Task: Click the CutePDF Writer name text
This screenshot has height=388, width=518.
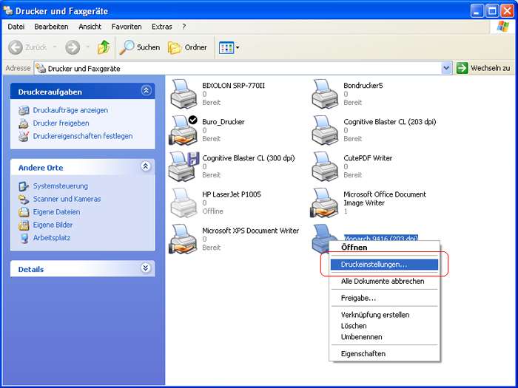Action: (x=368, y=158)
